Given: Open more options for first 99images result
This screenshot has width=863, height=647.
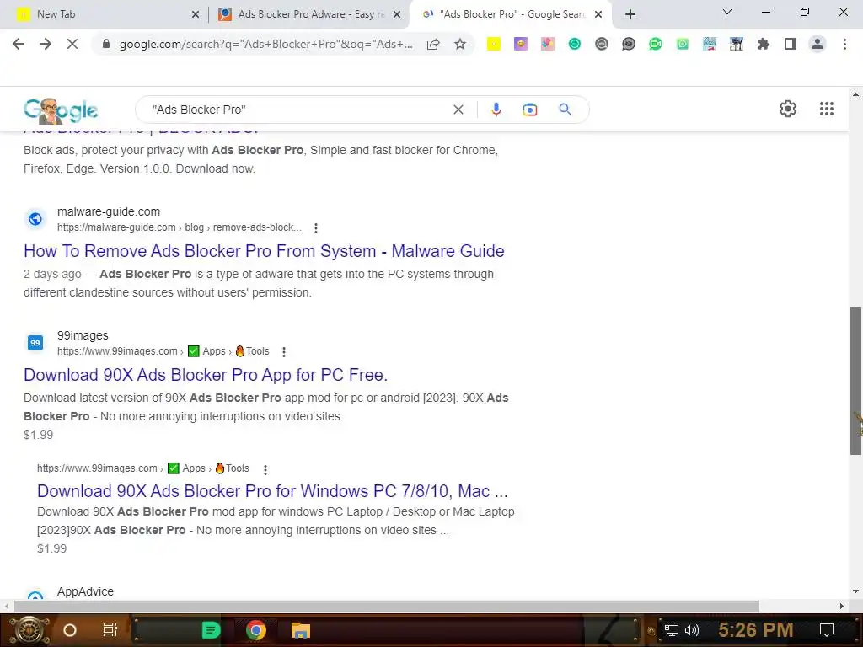Looking at the screenshot, I should coord(284,351).
